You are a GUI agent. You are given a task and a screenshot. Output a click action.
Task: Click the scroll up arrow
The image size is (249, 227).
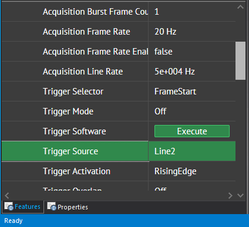click(x=240, y=7)
